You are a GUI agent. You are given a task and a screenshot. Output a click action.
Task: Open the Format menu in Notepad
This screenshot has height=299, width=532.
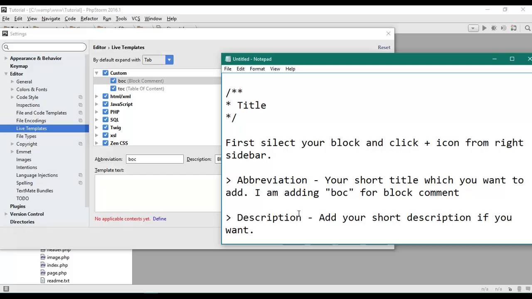(x=257, y=69)
